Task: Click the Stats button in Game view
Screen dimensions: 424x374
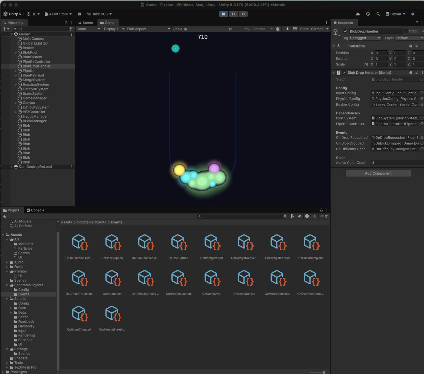Action: click(304, 29)
